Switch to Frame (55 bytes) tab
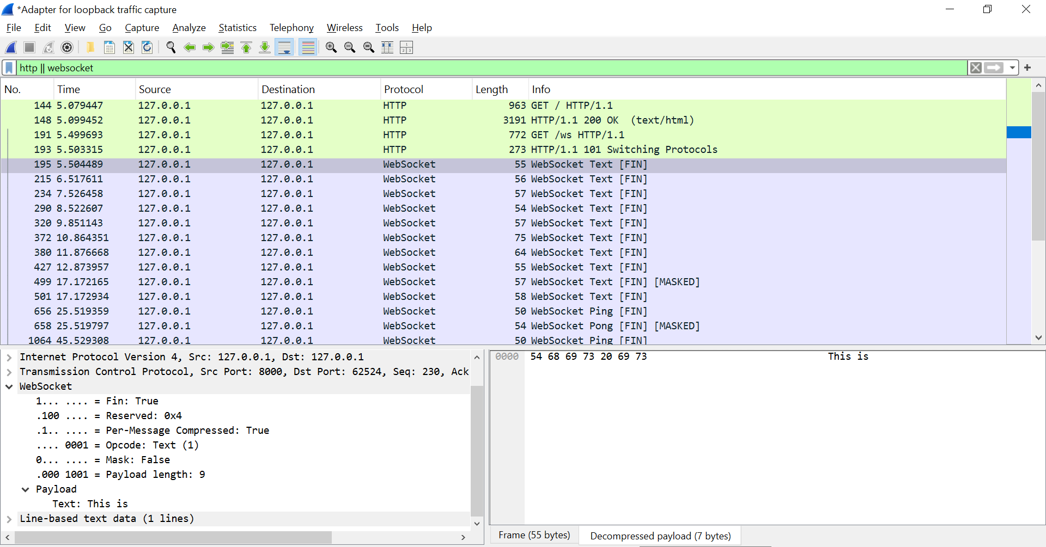The width and height of the screenshot is (1046, 547). tap(534, 536)
